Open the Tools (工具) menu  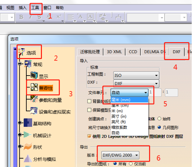(x=35, y=7)
